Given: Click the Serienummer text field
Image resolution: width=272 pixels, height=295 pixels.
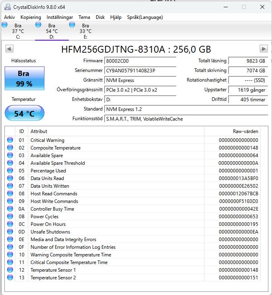Looking at the screenshot, I should point(140,71).
